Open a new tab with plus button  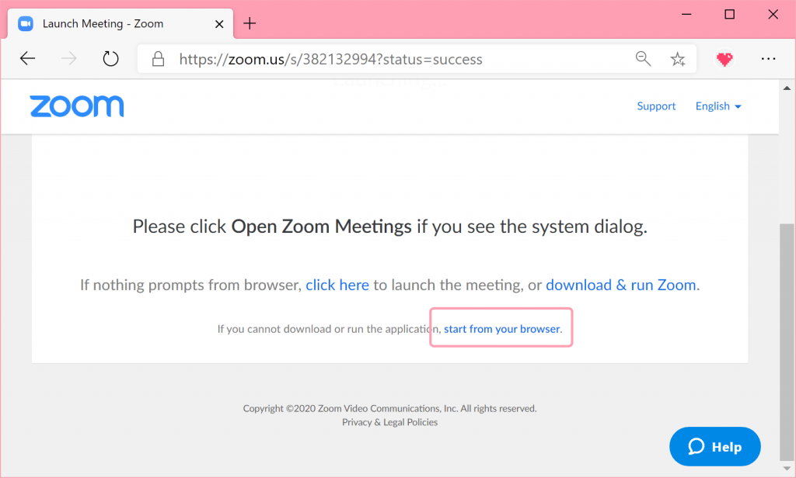pyautogui.click(x=250, y=23)
